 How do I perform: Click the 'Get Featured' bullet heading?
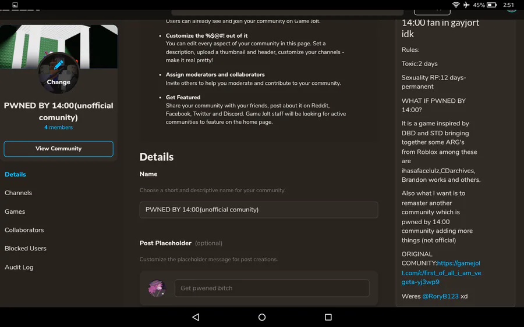tap(183, 98)
